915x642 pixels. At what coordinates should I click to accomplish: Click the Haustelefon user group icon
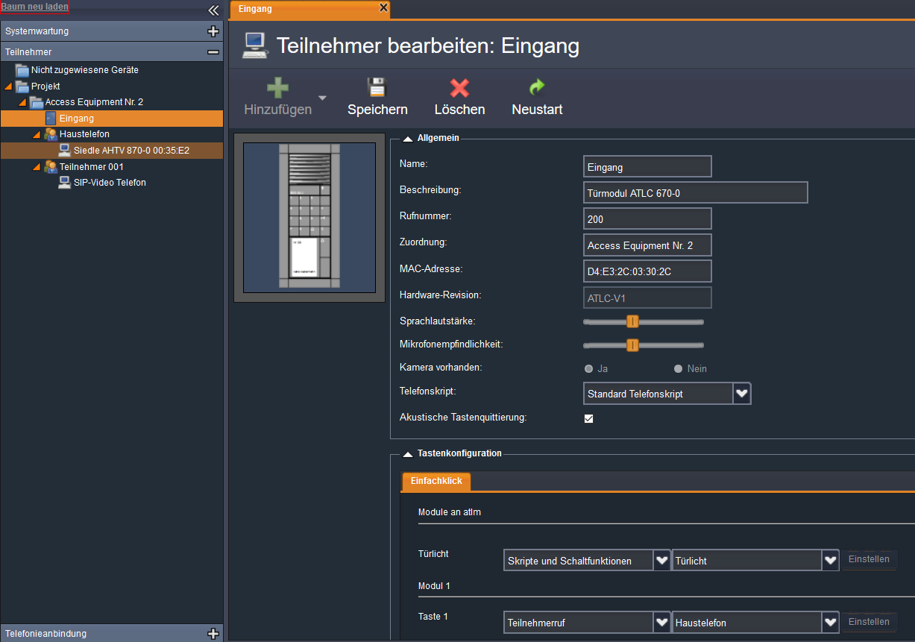coord(51,134)
